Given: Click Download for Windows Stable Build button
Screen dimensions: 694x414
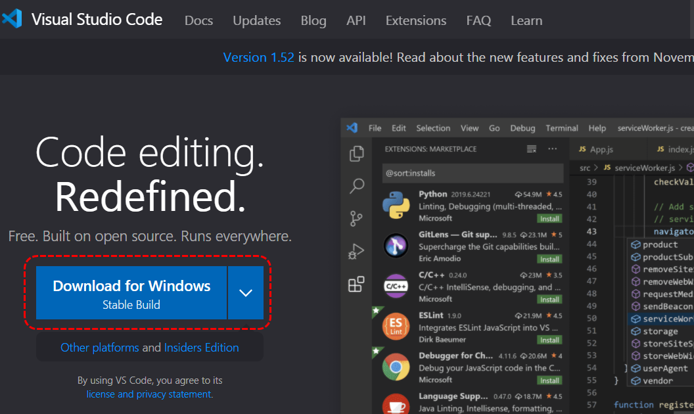Looking at the screenshot, I should coord(131,292).
